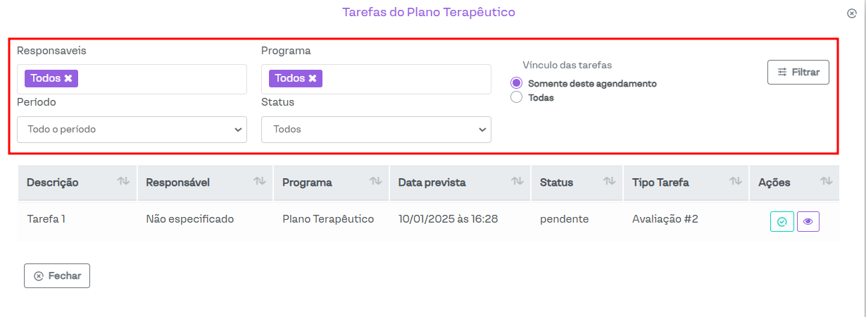Screen dimensions: 866x317
Task: Sort table by Descrição column arrows
Action: [x=123, y=182]
